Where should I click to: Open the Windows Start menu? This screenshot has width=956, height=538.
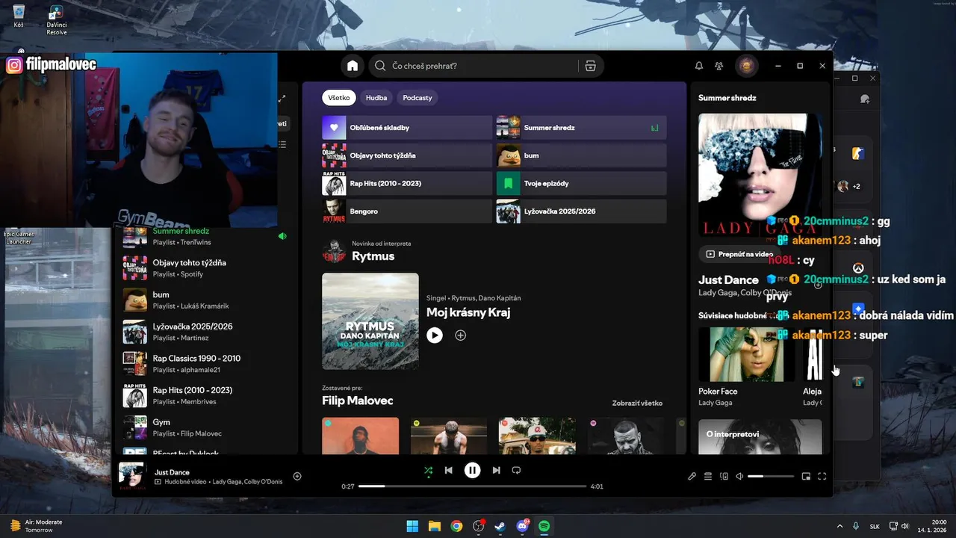(x=412, y=526)
